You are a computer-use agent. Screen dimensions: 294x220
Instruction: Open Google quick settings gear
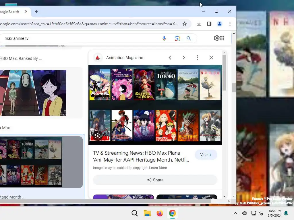216,38
